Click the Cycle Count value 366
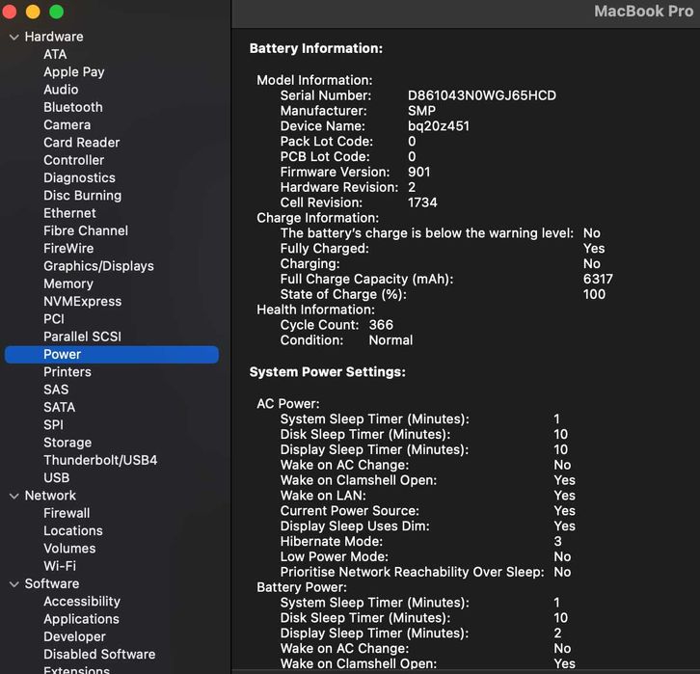Viewport: 700px width, 674px height. click(381, 325)
